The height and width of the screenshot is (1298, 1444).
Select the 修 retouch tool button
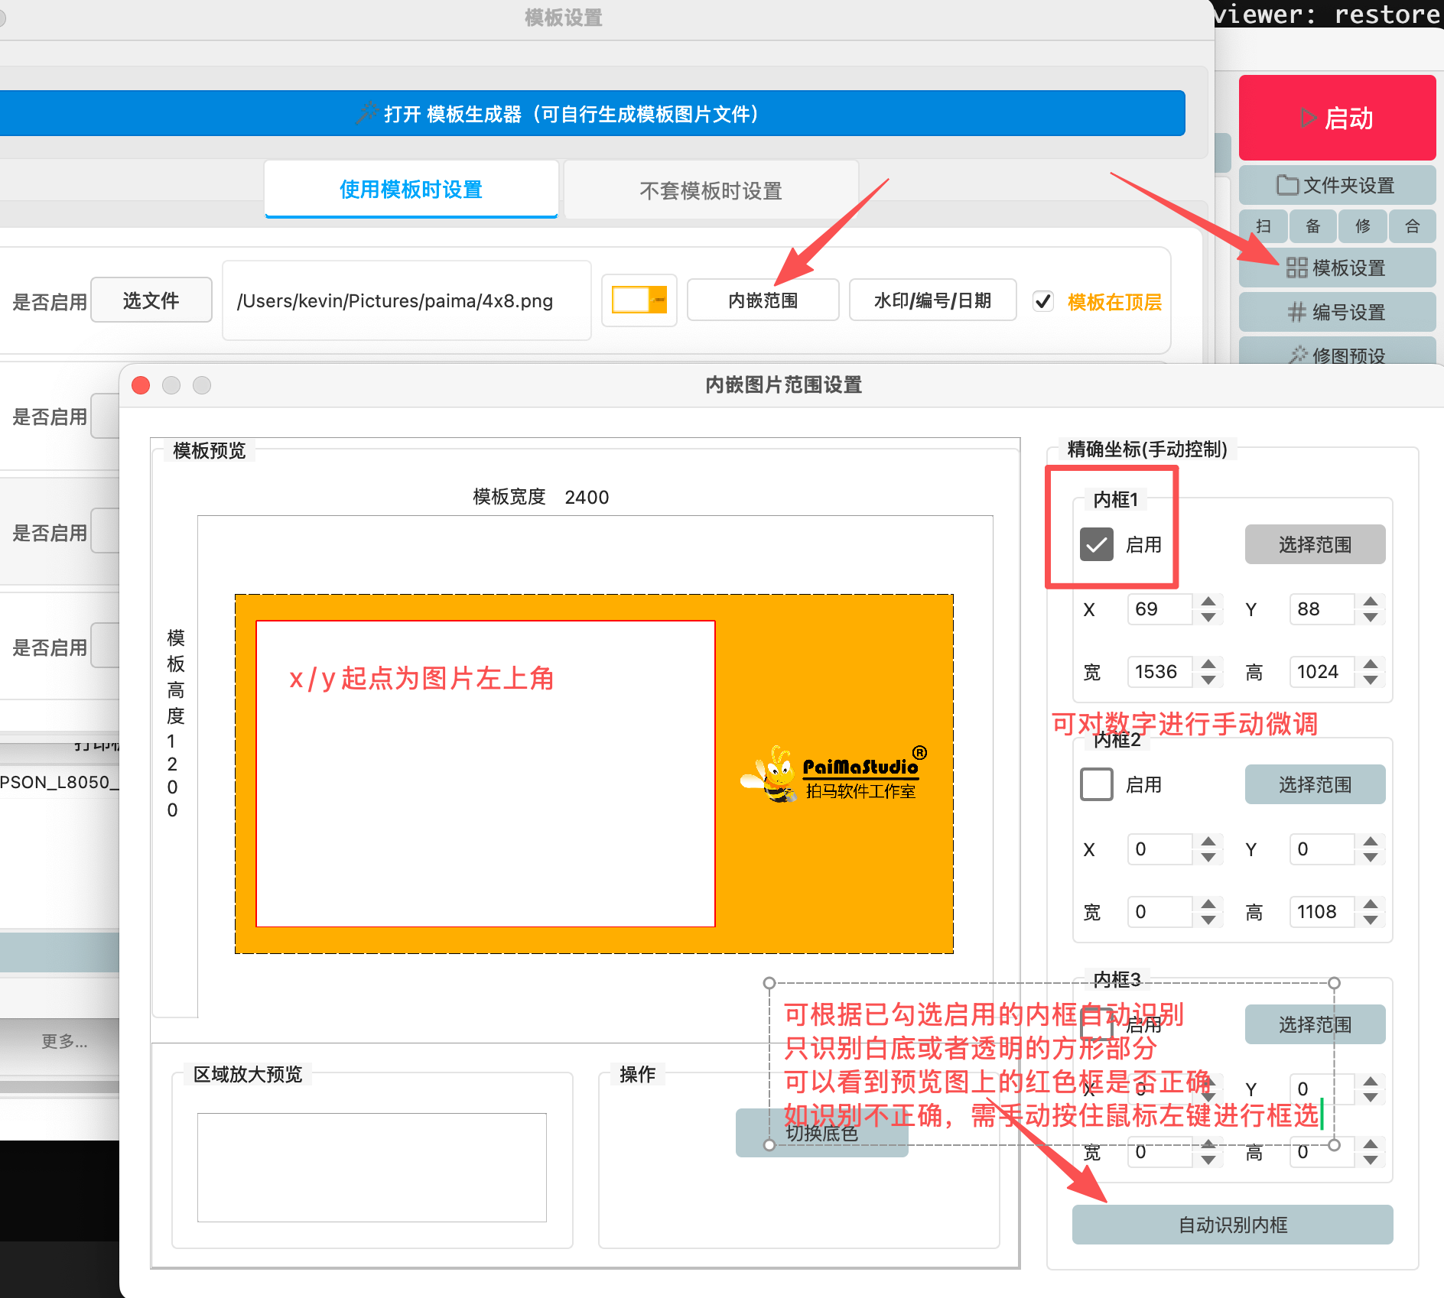click(1362, 226)
